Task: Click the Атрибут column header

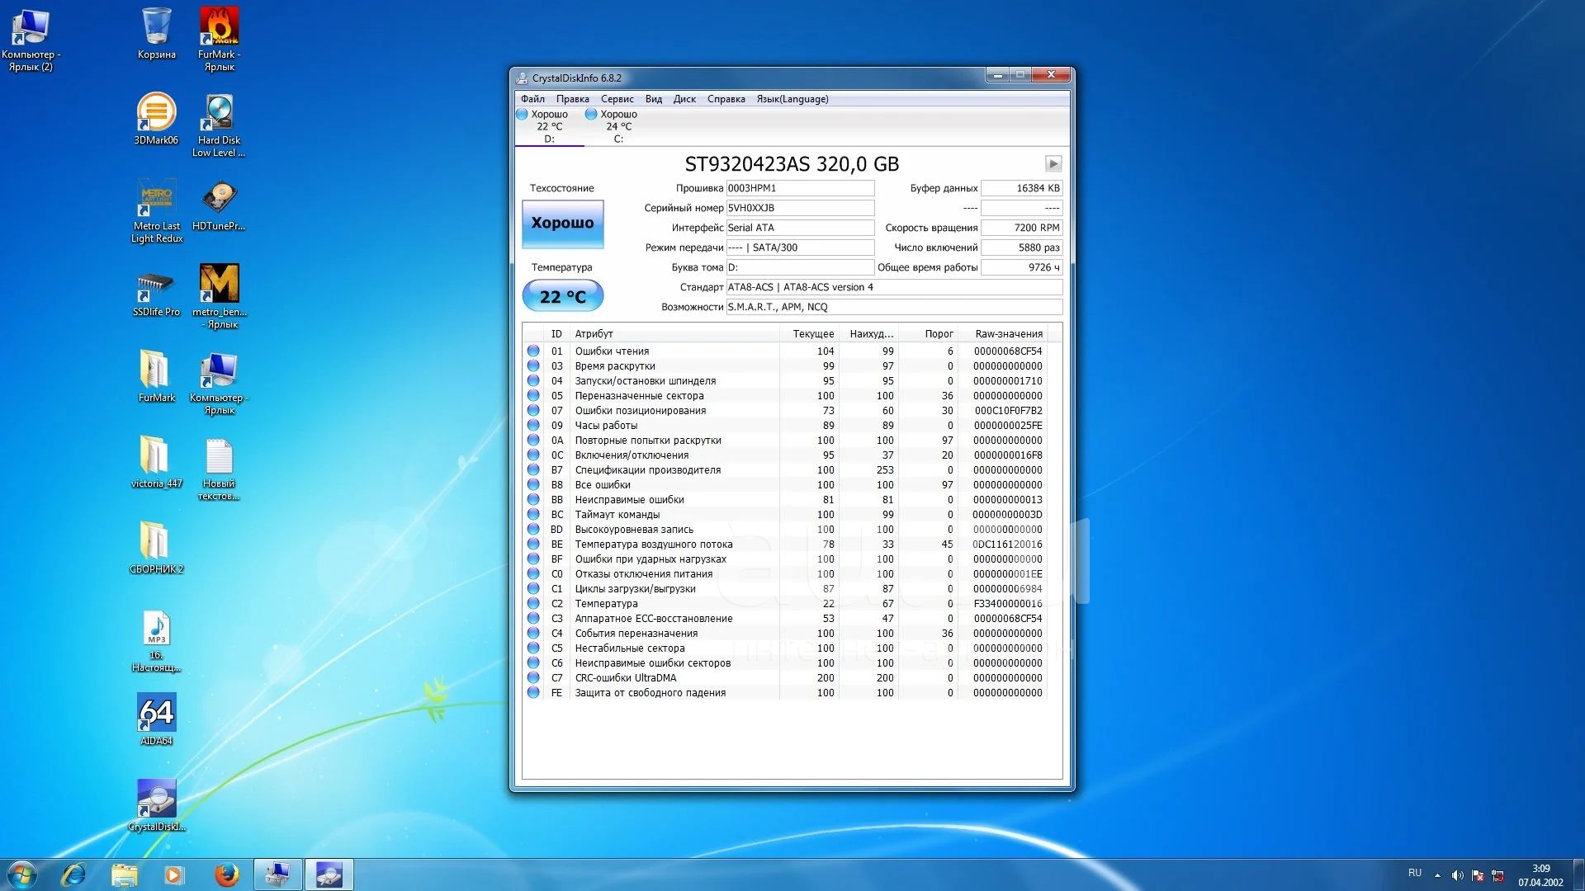Action: click(674, 334)
